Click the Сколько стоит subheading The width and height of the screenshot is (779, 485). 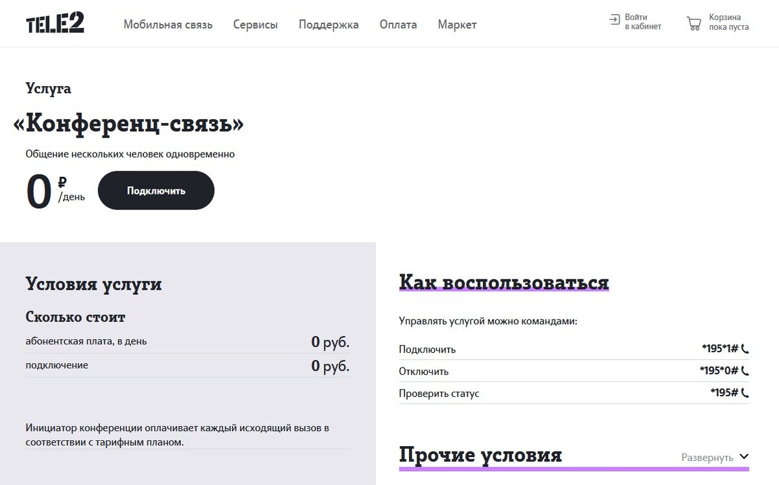[75, 317]
